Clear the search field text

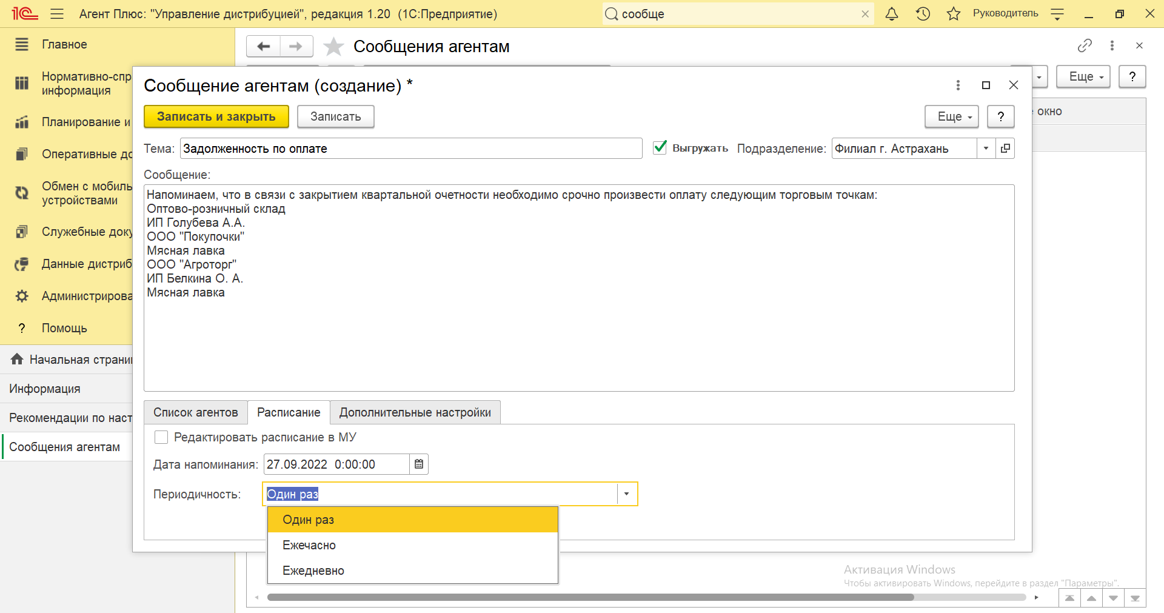865,14
